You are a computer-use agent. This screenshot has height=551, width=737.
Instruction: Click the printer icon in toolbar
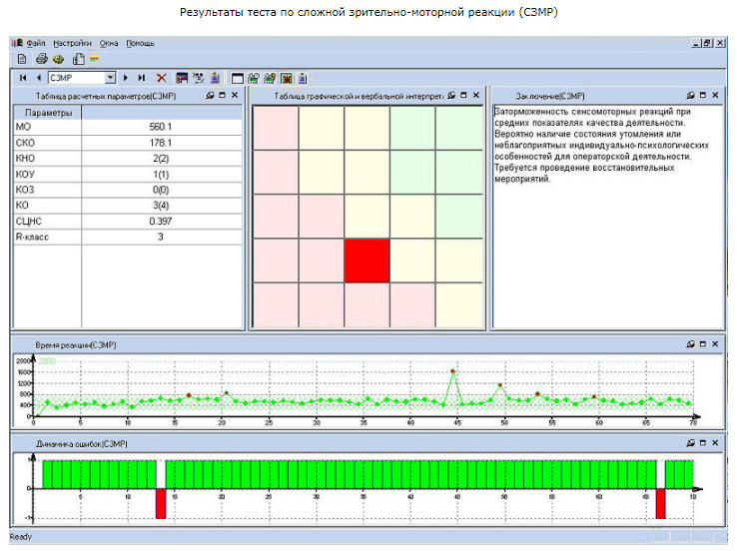(x=41, y=59)
